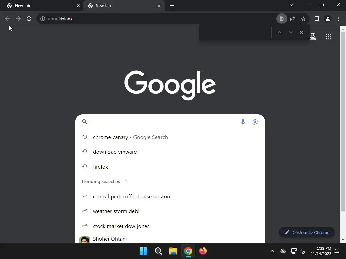Launch File Explorer from taskbar

173,251
